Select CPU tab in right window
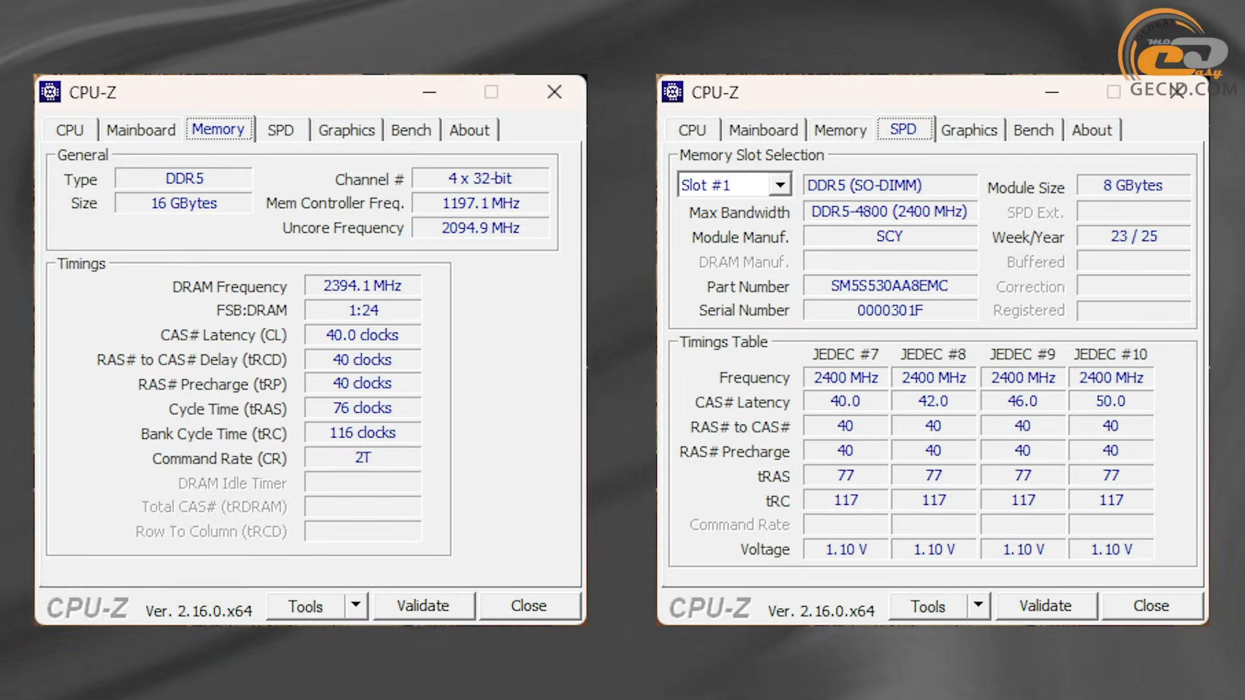The image size is (1245, 700). 692,130
